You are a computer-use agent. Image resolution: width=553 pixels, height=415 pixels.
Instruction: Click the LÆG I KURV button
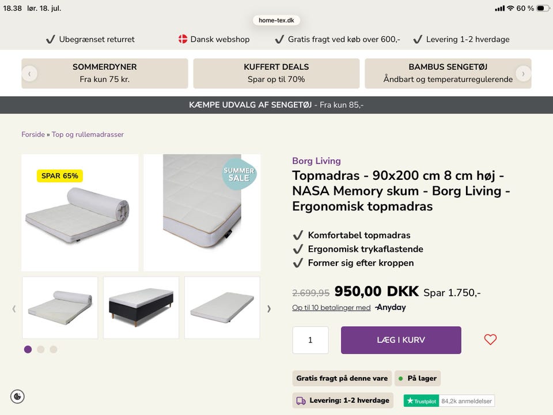coord(401,340)
